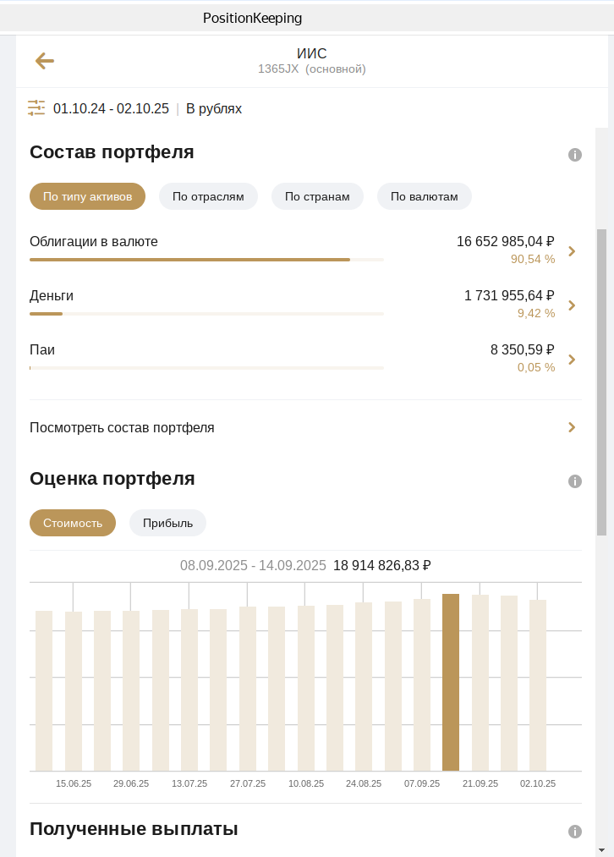Go back using the arrow icon
Screen dimensions: 614x857
(x=44, y=61)
